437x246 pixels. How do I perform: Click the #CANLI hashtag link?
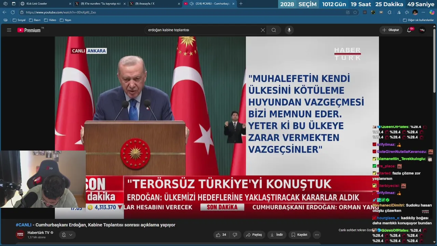(x=24, y=225)
